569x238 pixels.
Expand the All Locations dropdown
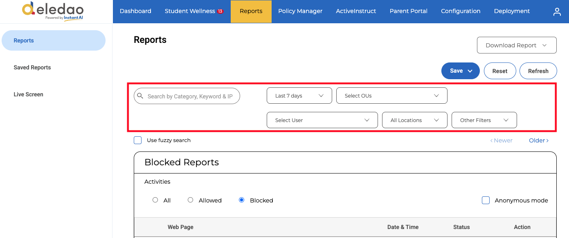[415, 120]
